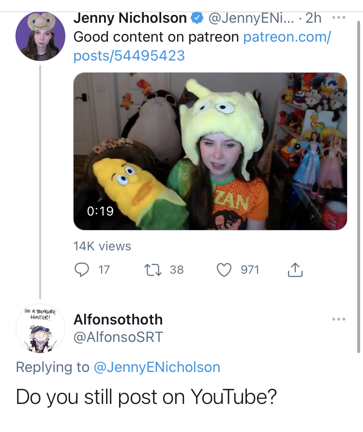Open the more options on Jenny's tweet
Viewport: 363px width, 432px height.
tap(338, 17)
